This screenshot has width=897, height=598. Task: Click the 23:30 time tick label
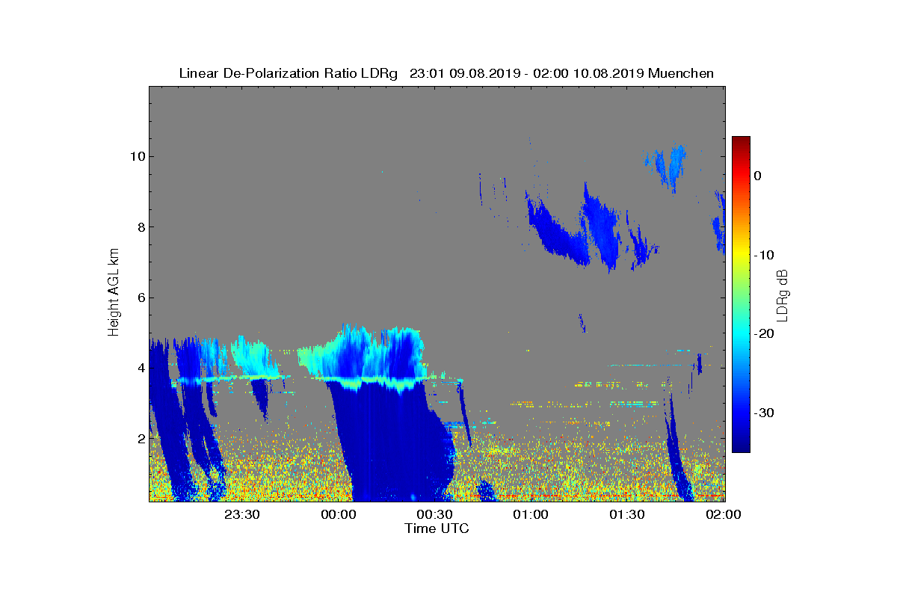click(241, 514)
